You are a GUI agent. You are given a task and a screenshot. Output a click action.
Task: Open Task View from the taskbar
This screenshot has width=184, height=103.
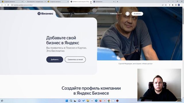75,101
